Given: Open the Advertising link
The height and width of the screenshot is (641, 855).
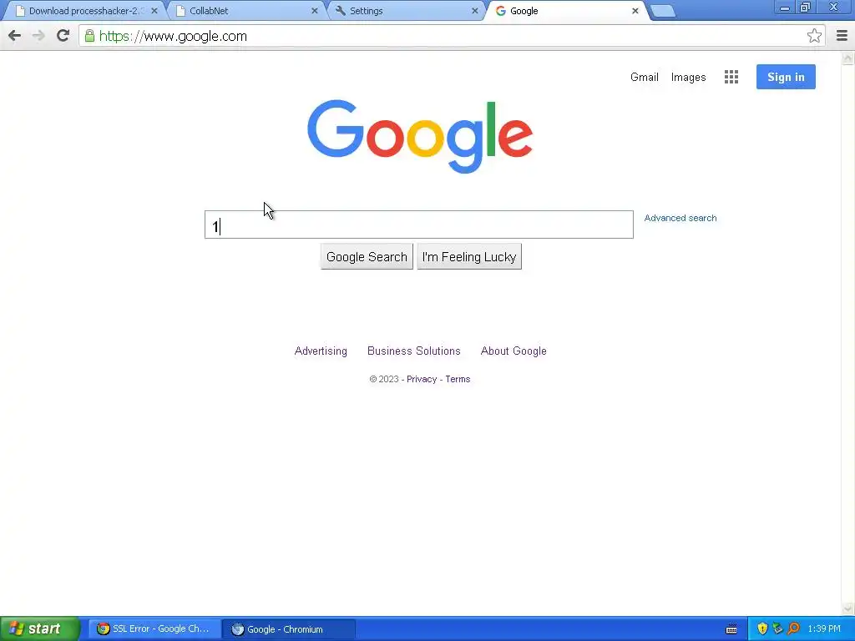Looking at the screenshot, I should pos(321,351).
